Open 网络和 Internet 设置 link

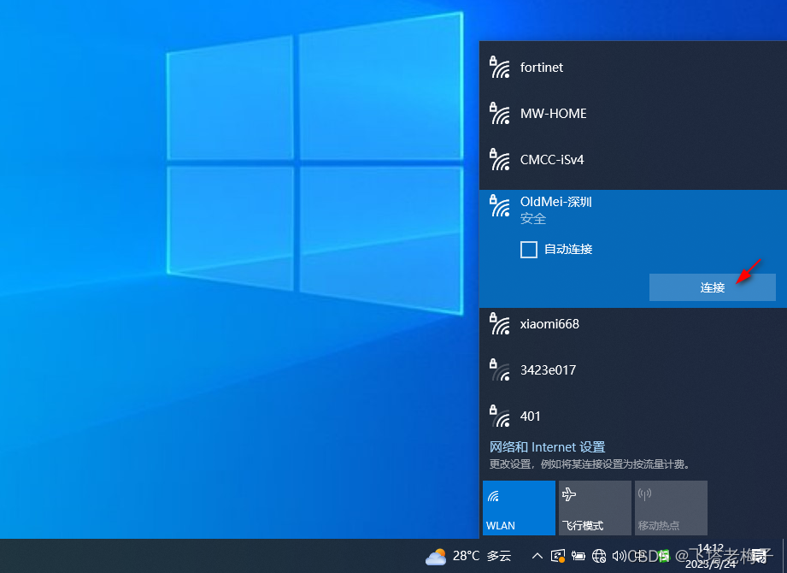(x=547, y=447)
